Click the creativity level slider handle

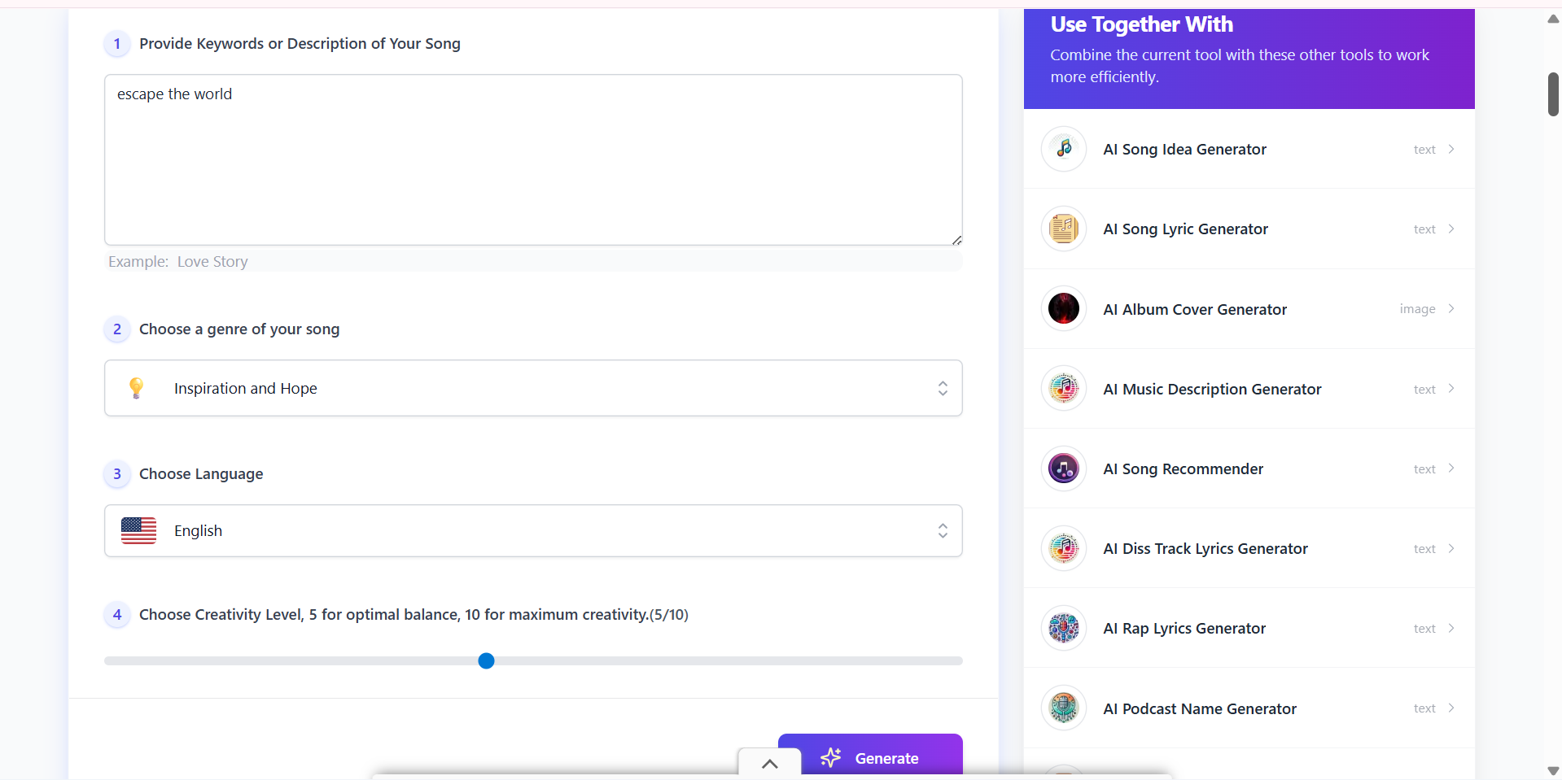pyautogui.click(x=486, y=660)
